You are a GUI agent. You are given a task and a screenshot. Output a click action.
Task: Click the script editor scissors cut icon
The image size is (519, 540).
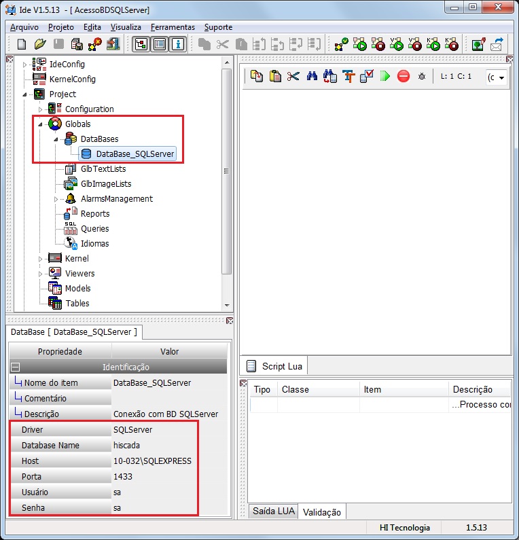(x=293, y=76)
